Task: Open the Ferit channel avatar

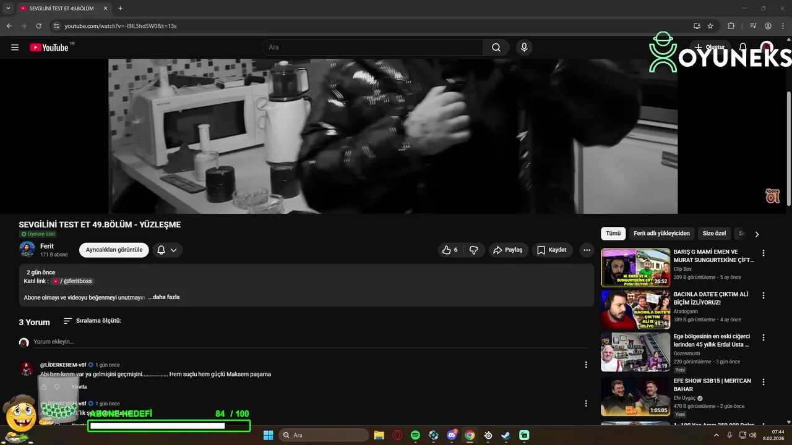Action: pos(27,250)
